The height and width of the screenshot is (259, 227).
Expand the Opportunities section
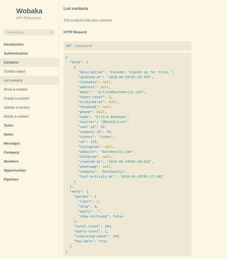(x=15, y=170)
